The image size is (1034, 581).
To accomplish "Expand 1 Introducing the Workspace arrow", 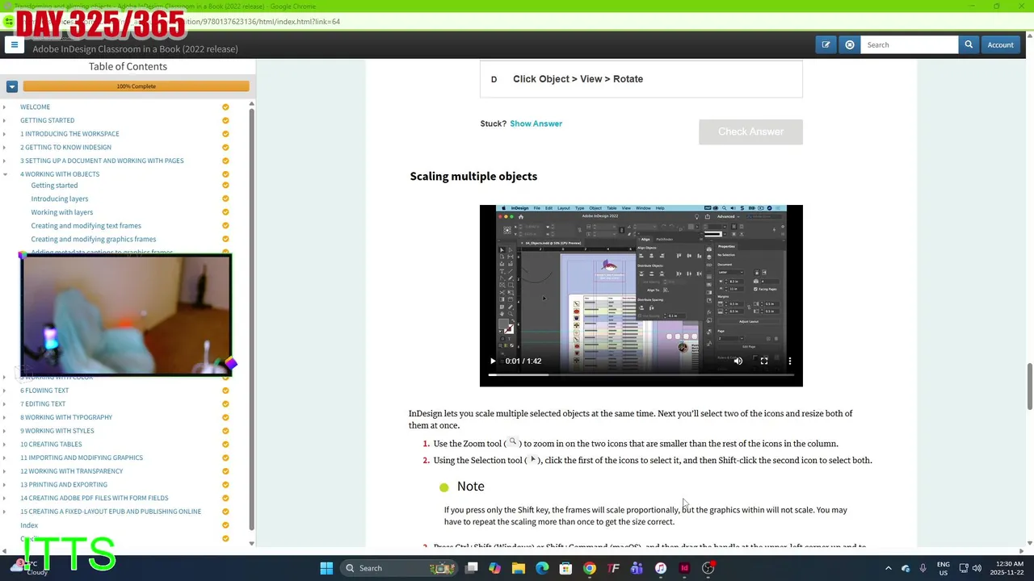I will click(5, 134).
